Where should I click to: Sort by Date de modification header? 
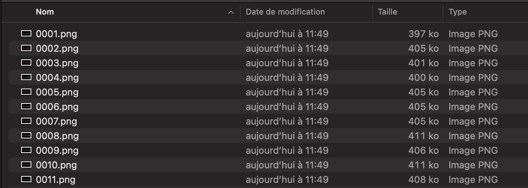coord(285,12)
